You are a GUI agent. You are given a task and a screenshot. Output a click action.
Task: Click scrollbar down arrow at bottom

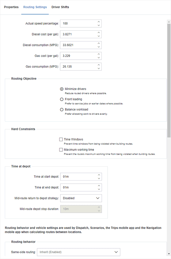[169, 254]
